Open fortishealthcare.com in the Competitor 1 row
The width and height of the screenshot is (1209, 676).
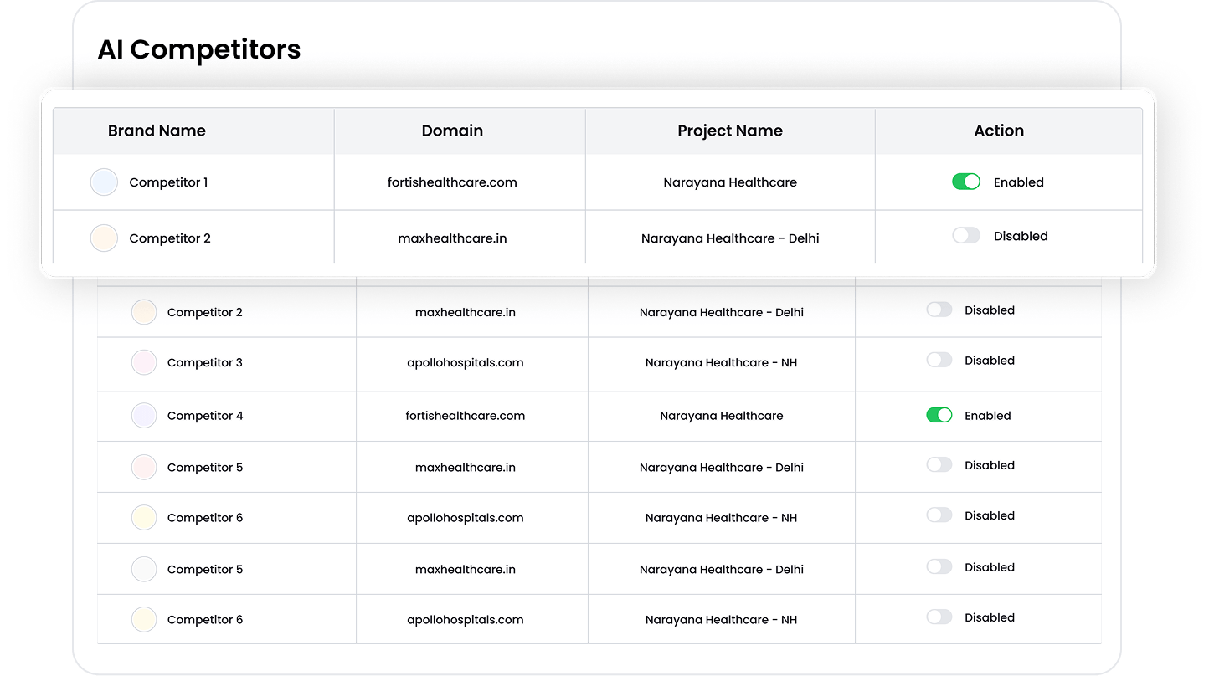(x=452, y=182)
